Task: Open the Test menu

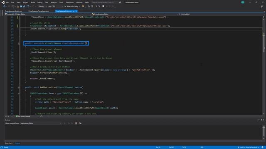Action: tap(47, 2)
